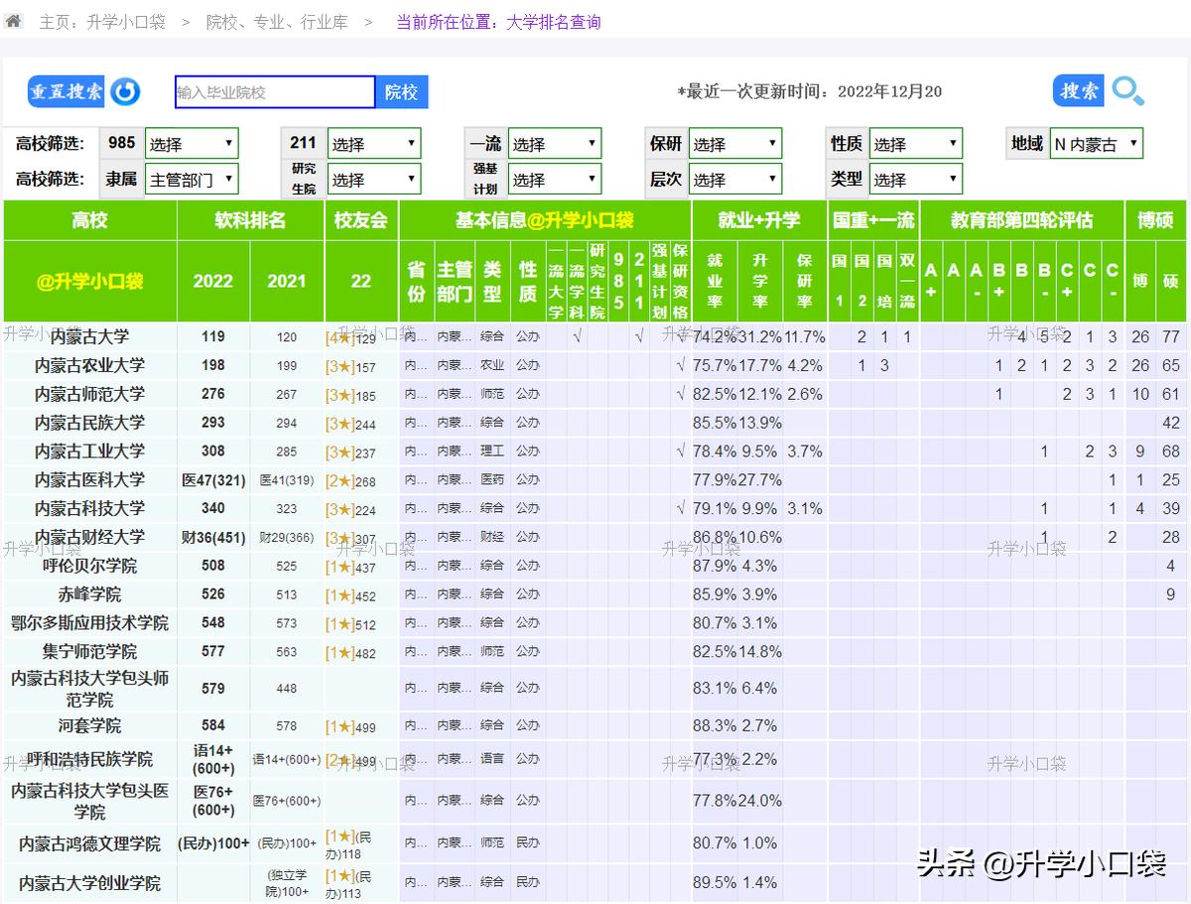Screen dimensions: 1191x904
Task: Open the 研究生院 selection dropdown
Action: [373, 179]
